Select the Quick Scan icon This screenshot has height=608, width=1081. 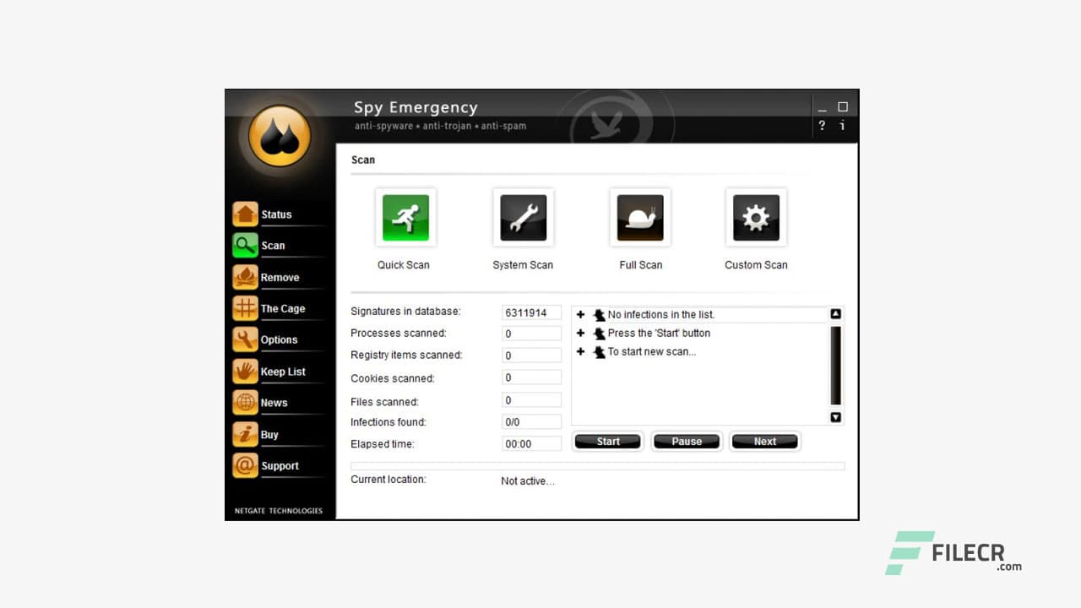point(405,217)
